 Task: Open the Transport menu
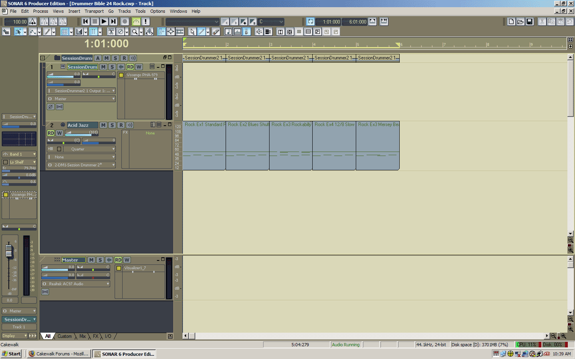click(x=94, y=11)
